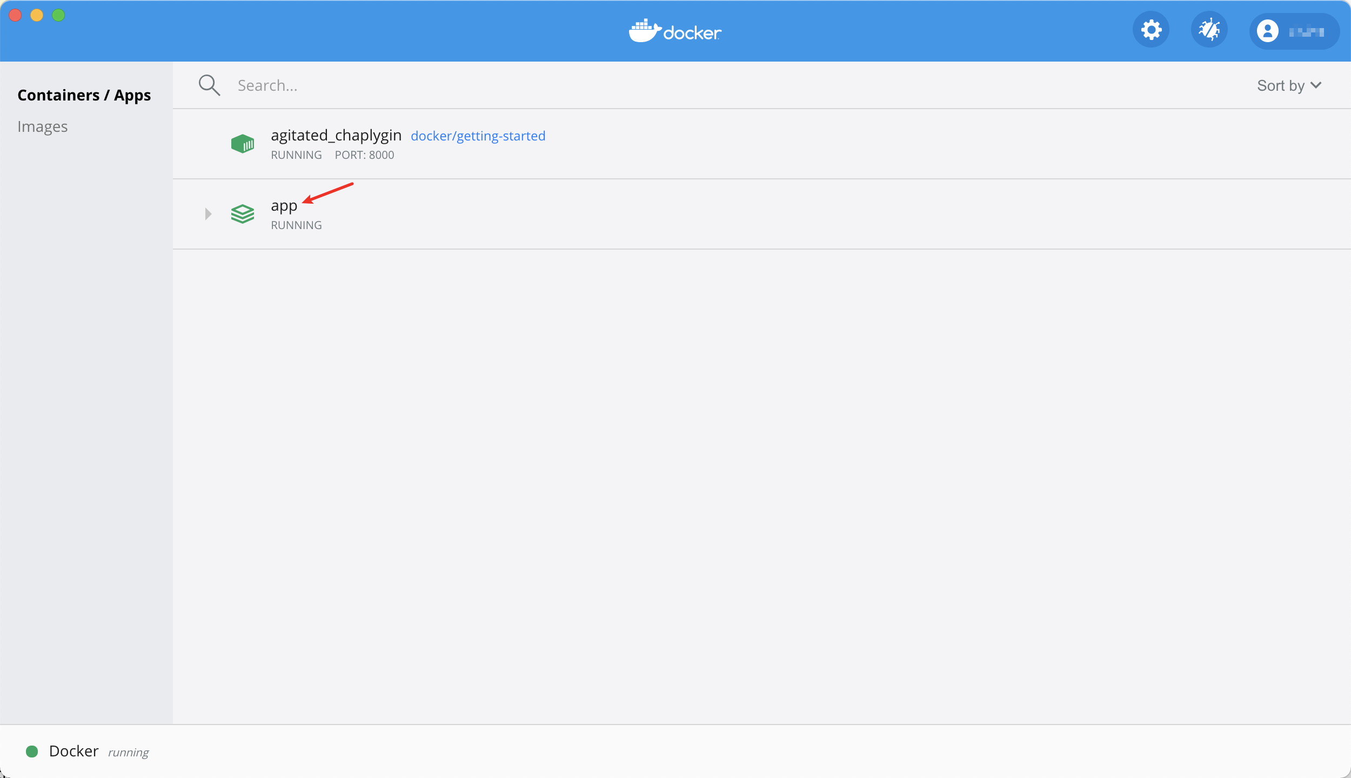The height and width of the screenshot is (778, 1351).
Task: Click RUNNING status under app
Action: [x=296, y=225]
